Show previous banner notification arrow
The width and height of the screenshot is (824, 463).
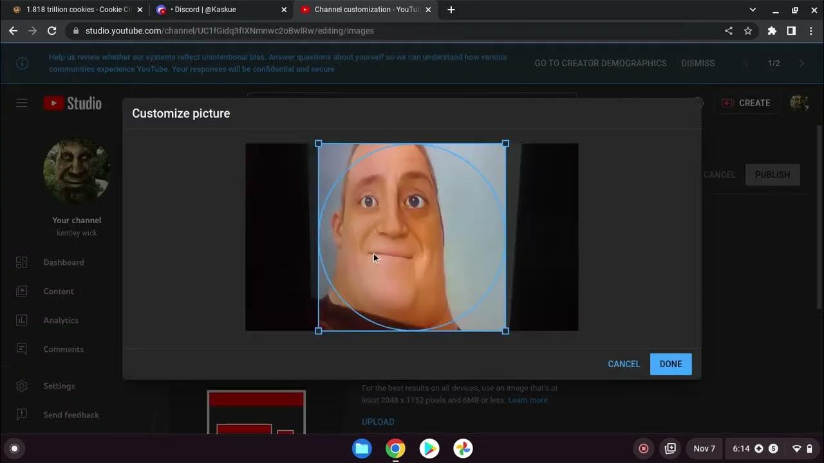[x=746, y=63]
